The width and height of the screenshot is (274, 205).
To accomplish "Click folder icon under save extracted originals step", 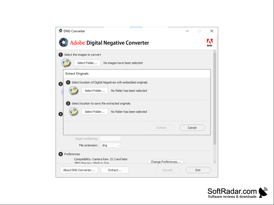I will pyautogui.click(x=74, y=112).
